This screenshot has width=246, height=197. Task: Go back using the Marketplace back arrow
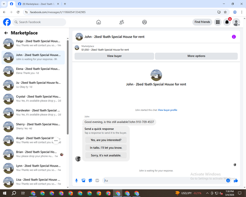pyautogui.click(x=6, y=33)
